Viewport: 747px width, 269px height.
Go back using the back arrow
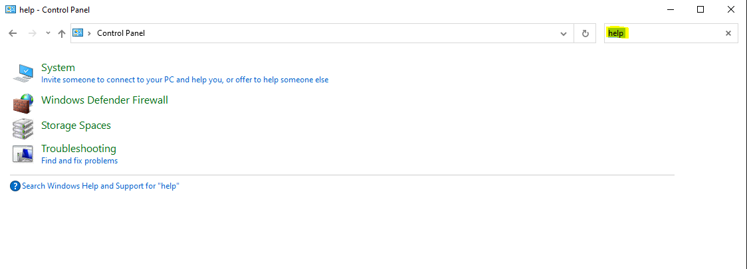13,33
